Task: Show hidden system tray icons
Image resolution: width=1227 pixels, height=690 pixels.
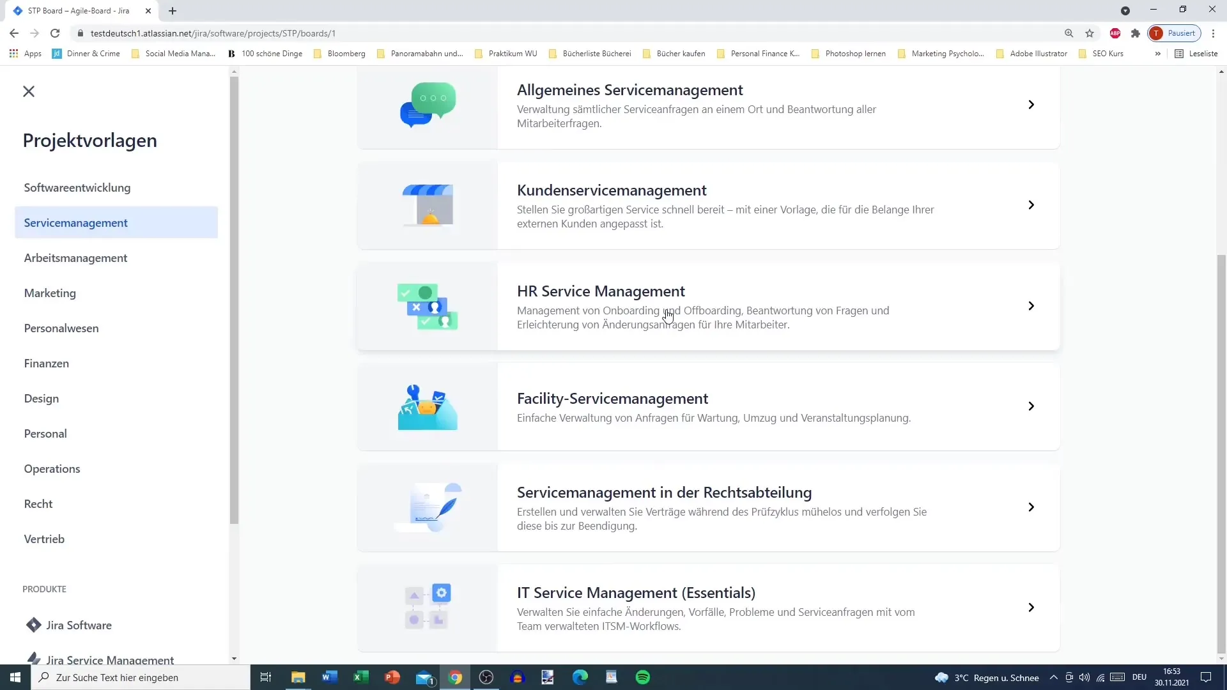Action: click(x=1053, y=677)
